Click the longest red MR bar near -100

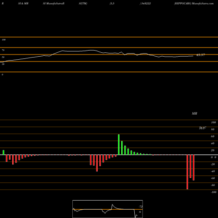[187, 172]
